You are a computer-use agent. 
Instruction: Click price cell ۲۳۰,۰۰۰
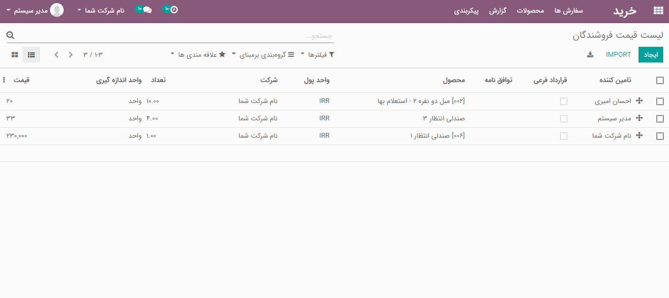(x=17, y=136)
